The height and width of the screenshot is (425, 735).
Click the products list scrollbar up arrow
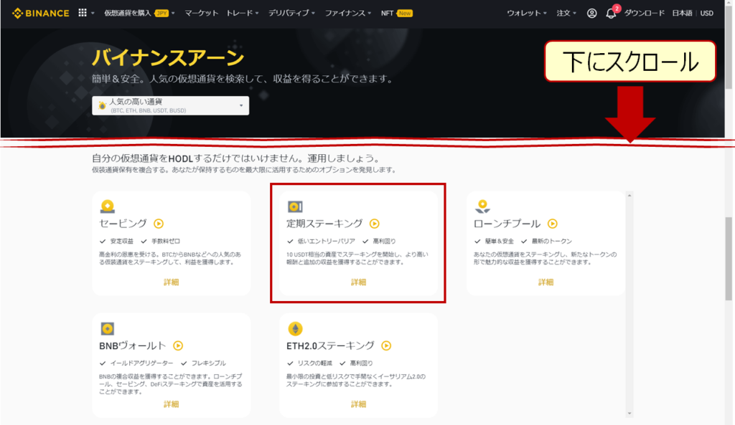[x=629, y=195]
